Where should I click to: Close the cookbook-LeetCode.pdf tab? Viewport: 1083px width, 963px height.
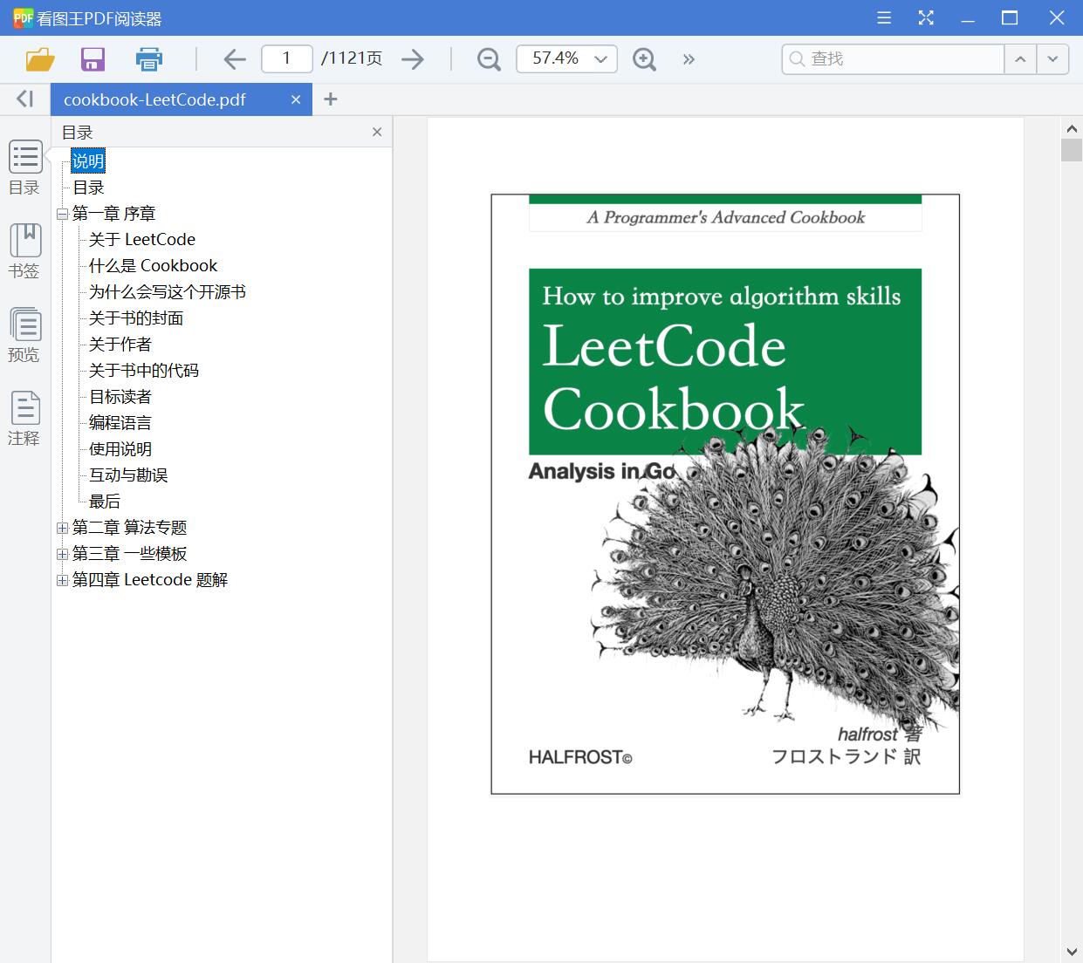[x=296, y=99]
